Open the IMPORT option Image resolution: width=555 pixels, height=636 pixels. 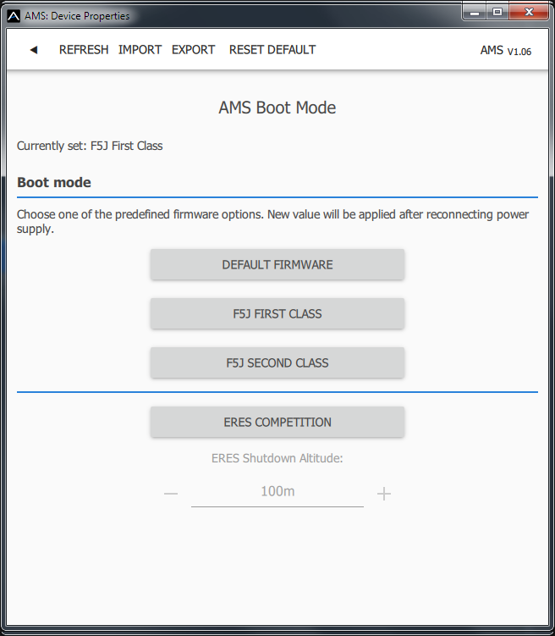click(140, 50)
